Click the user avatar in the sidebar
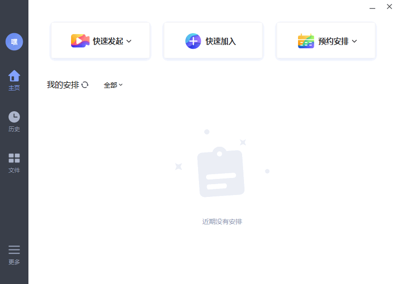 tap(14, 42)
